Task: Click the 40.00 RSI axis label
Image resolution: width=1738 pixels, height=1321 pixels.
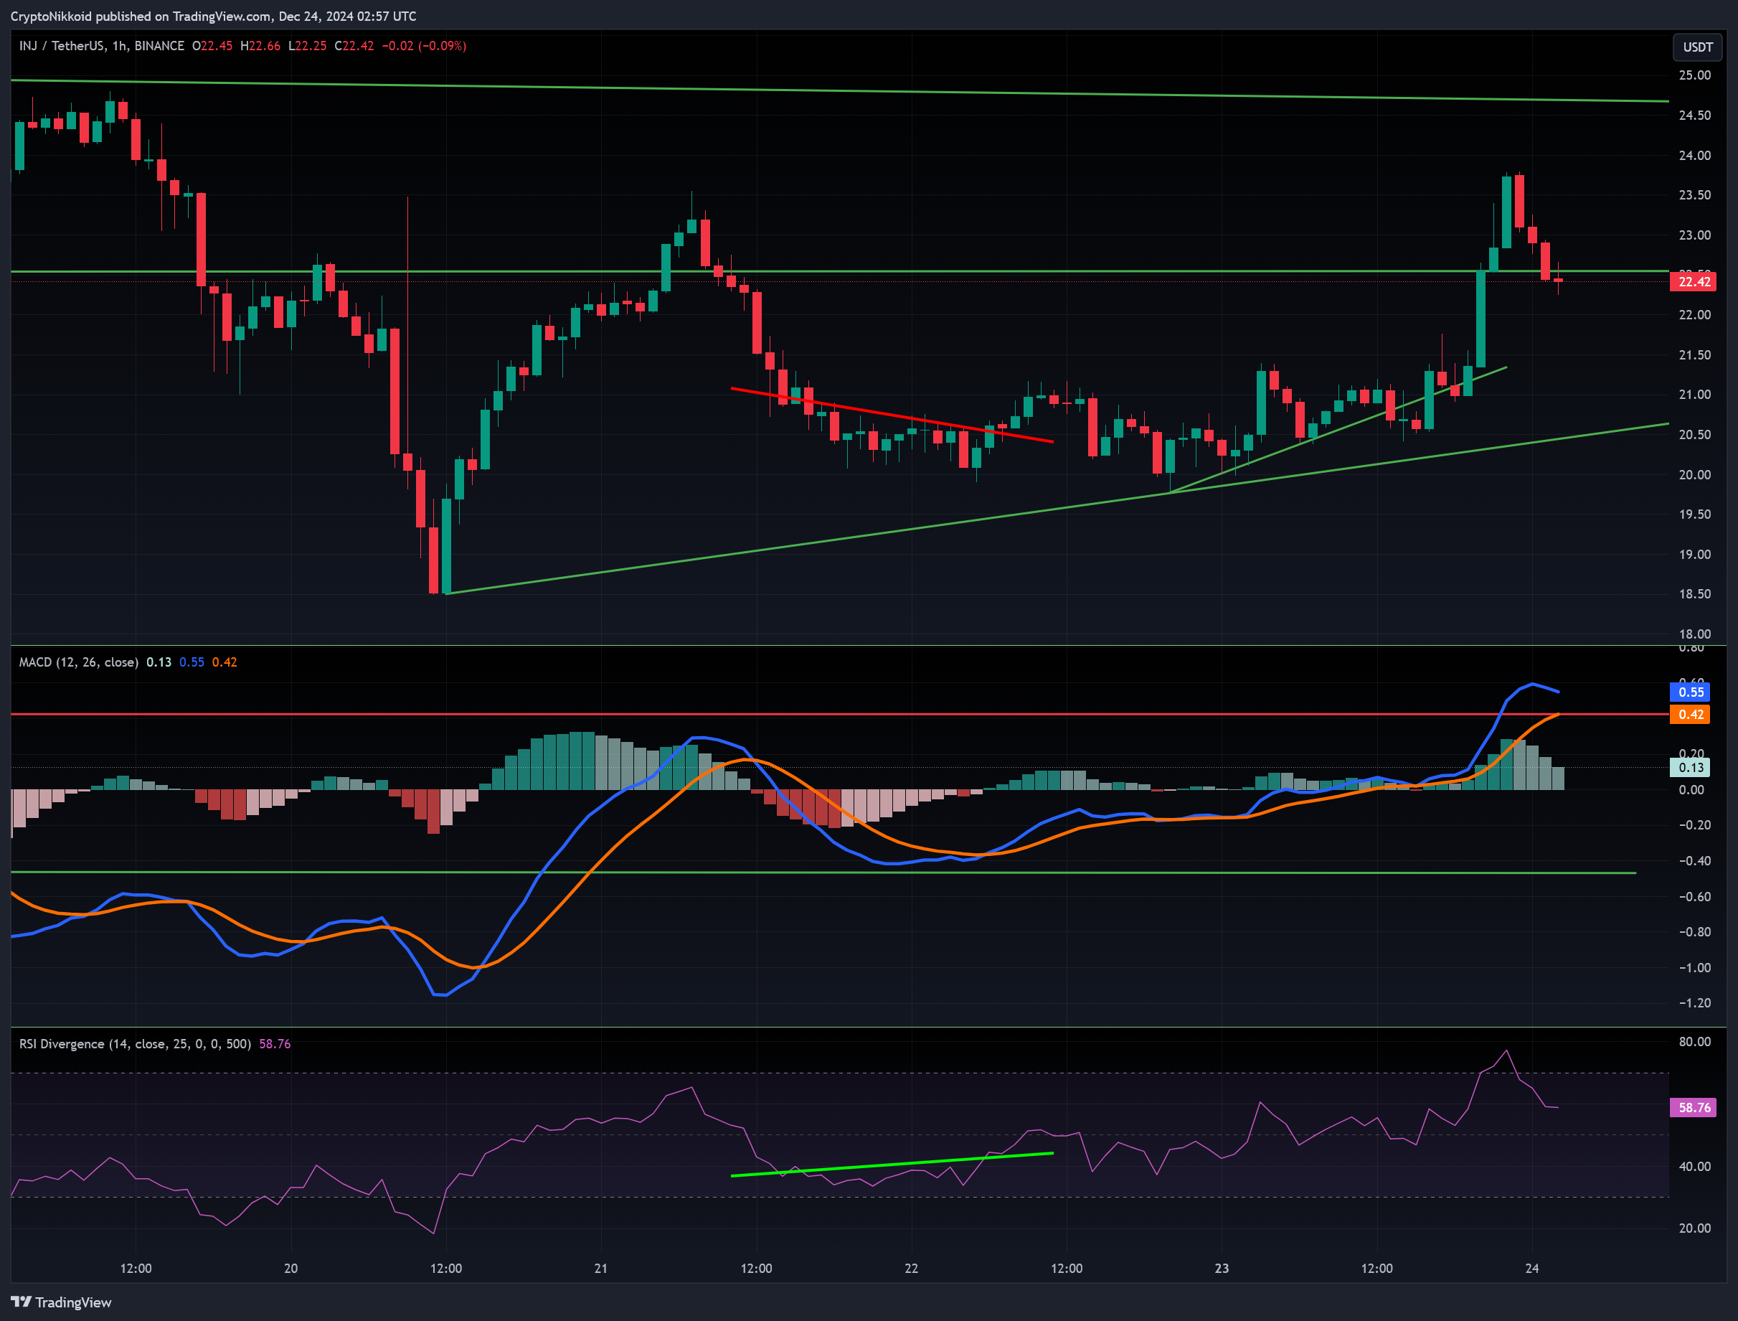Action: pyautogui.click(x=1695, y=1166)
